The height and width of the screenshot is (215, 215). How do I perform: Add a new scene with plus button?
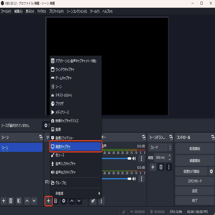pyautogui.click(x=4, y=201)
